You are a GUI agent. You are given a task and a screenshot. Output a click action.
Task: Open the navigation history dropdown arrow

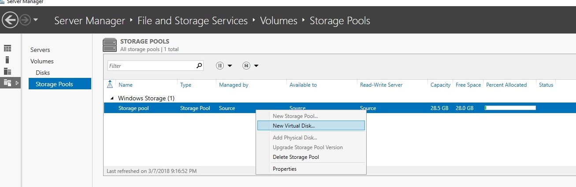[36, 20]
